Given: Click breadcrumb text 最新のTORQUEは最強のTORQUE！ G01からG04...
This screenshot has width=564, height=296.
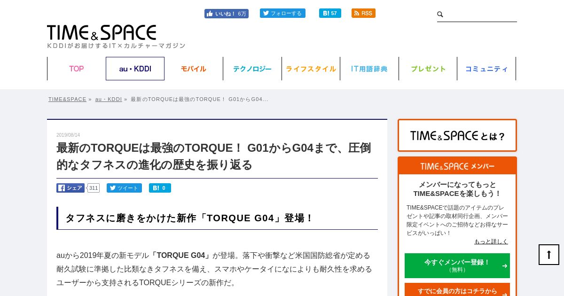Looking at the screenshot, I should pyautogui.click(x=199, y=99).
